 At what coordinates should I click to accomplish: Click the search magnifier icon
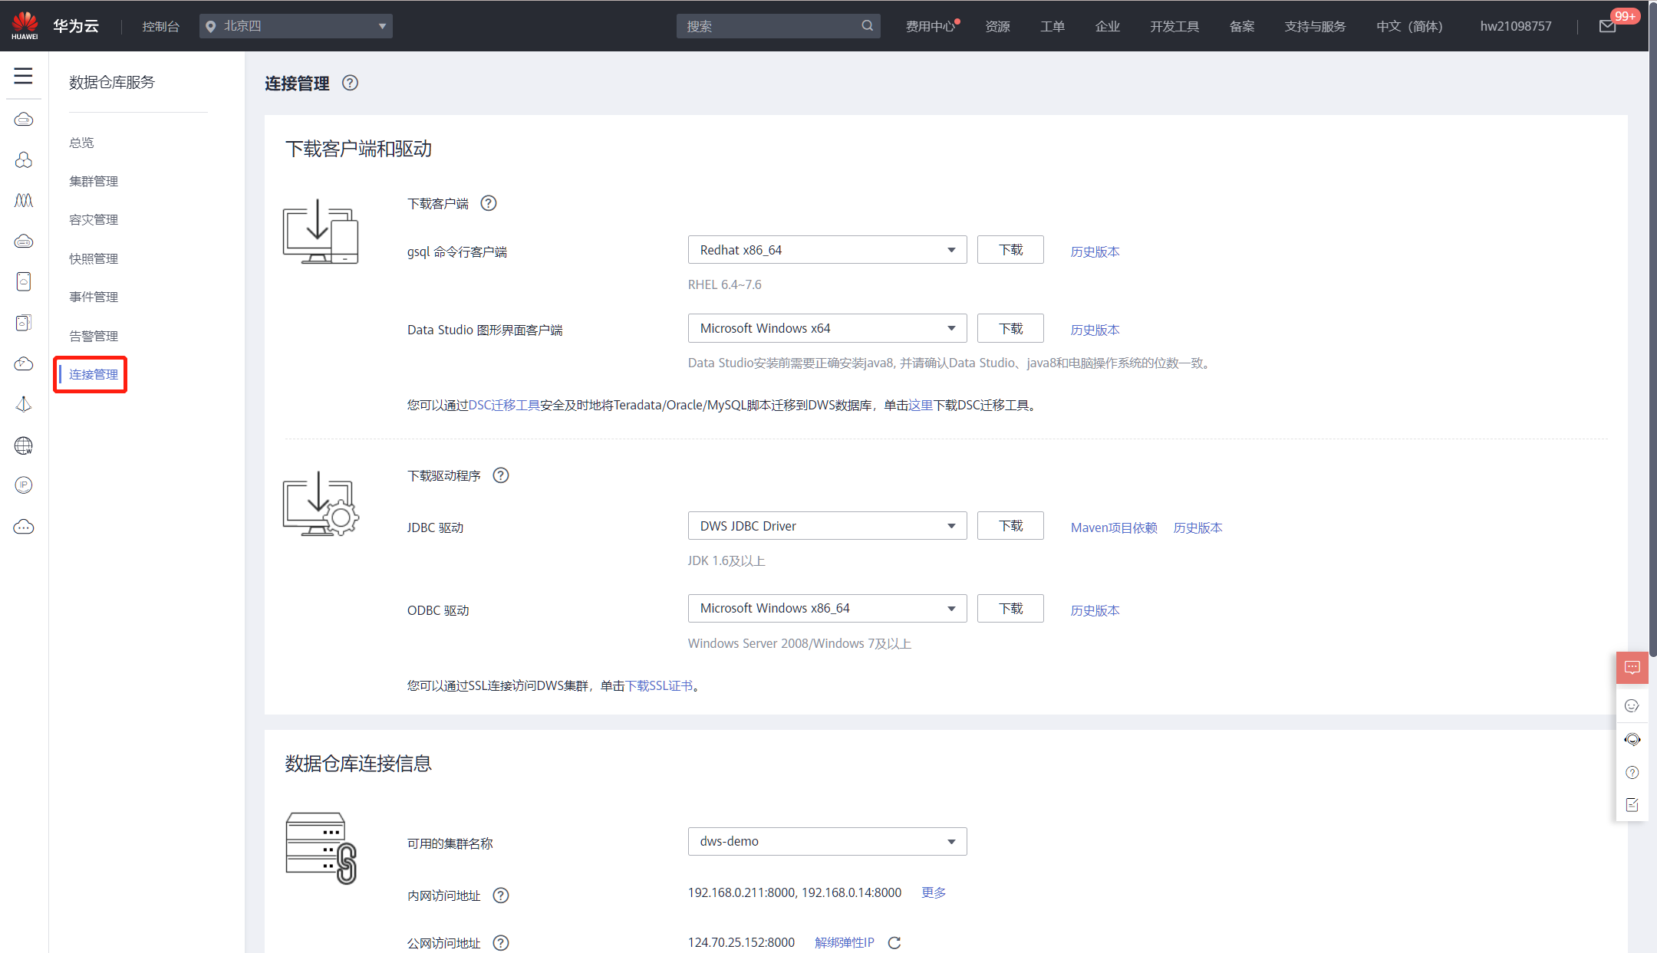tap(867, 26)
